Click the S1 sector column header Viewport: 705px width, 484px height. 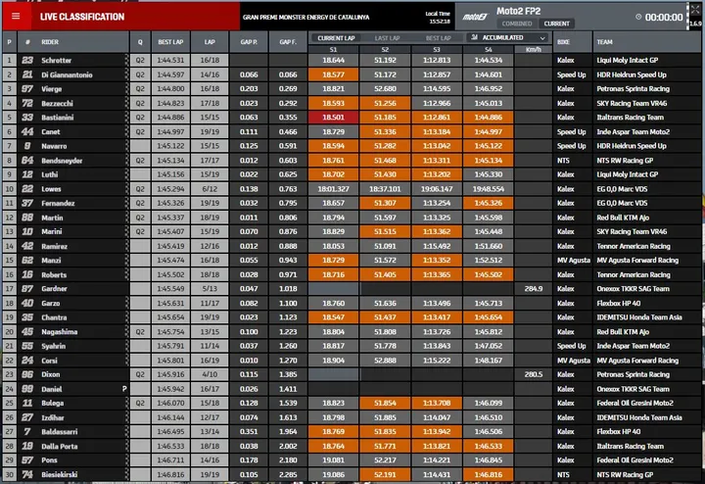(333, 50)
